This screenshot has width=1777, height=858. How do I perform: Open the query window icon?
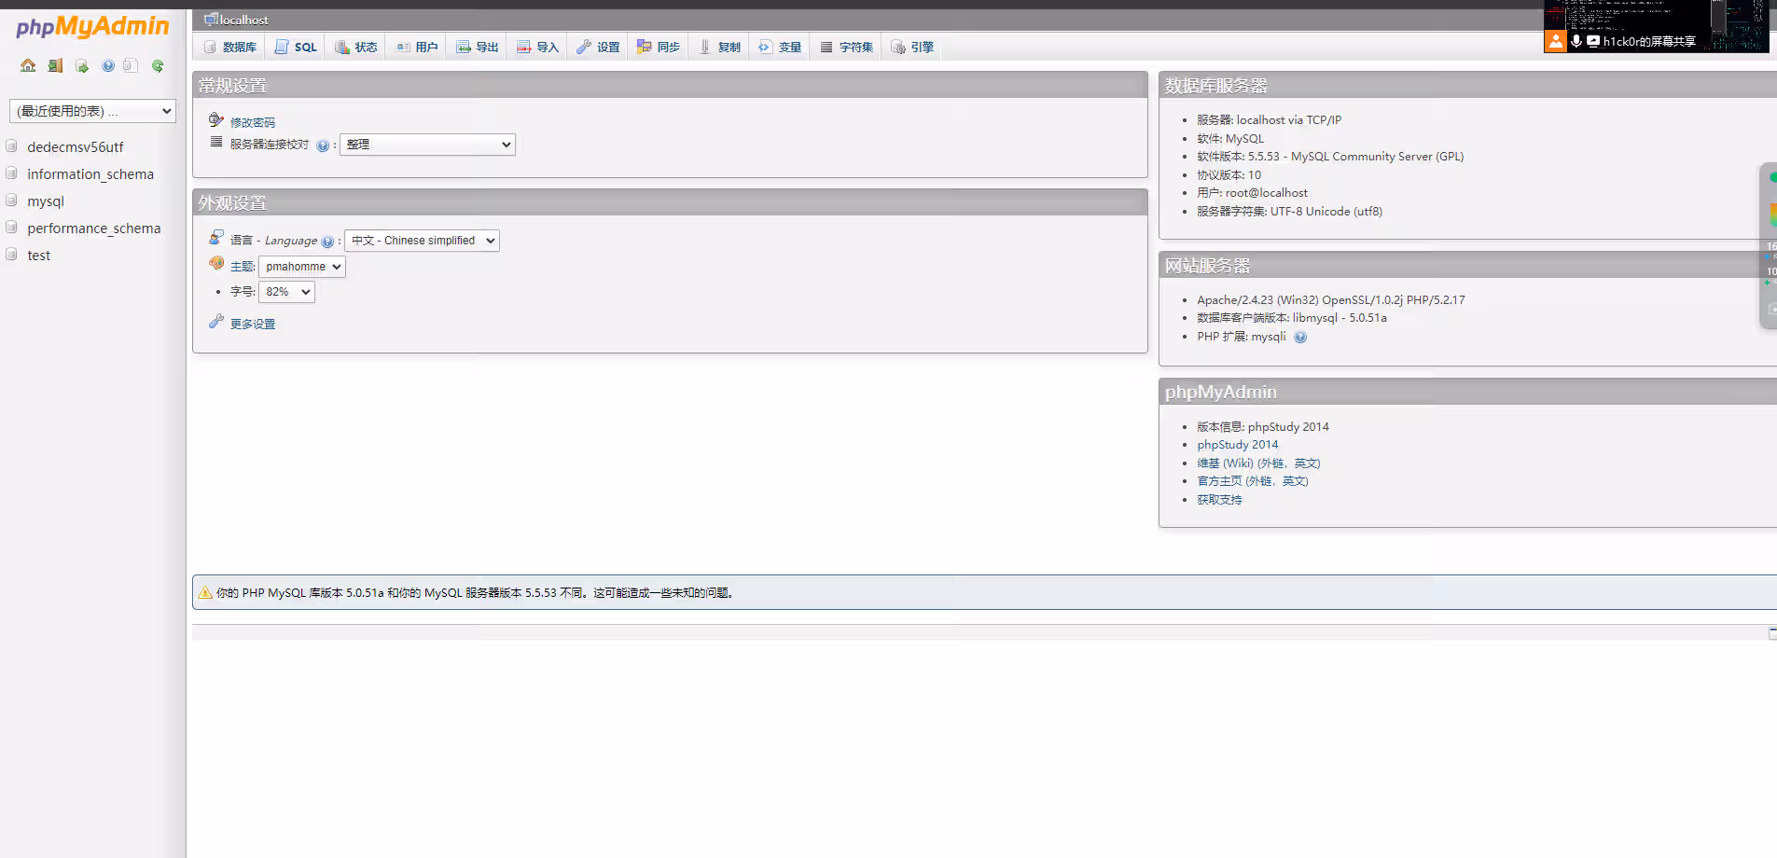82,65
